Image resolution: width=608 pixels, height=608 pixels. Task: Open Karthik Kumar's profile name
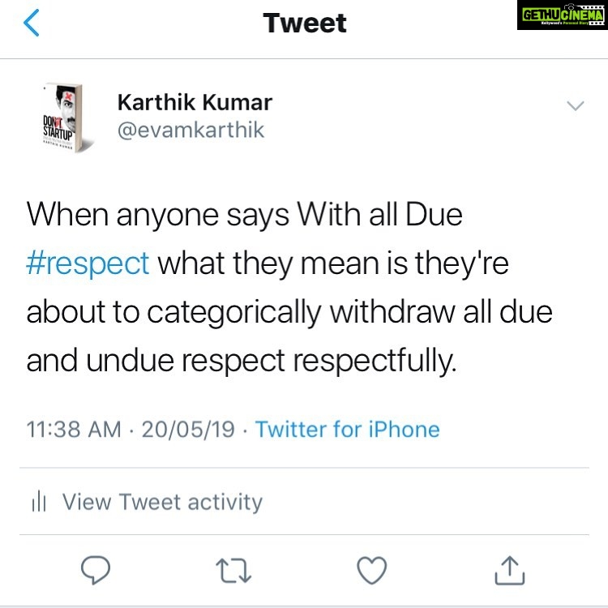195,102
